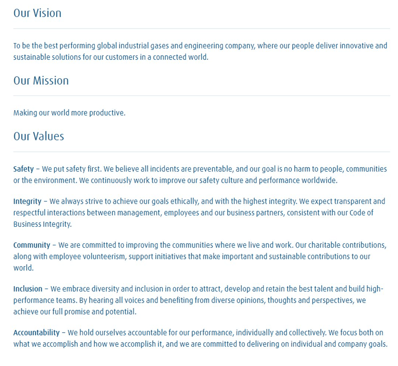398x366 pixels.
Task: Click 'Making our world more productive' text
Action: (69, 113)
